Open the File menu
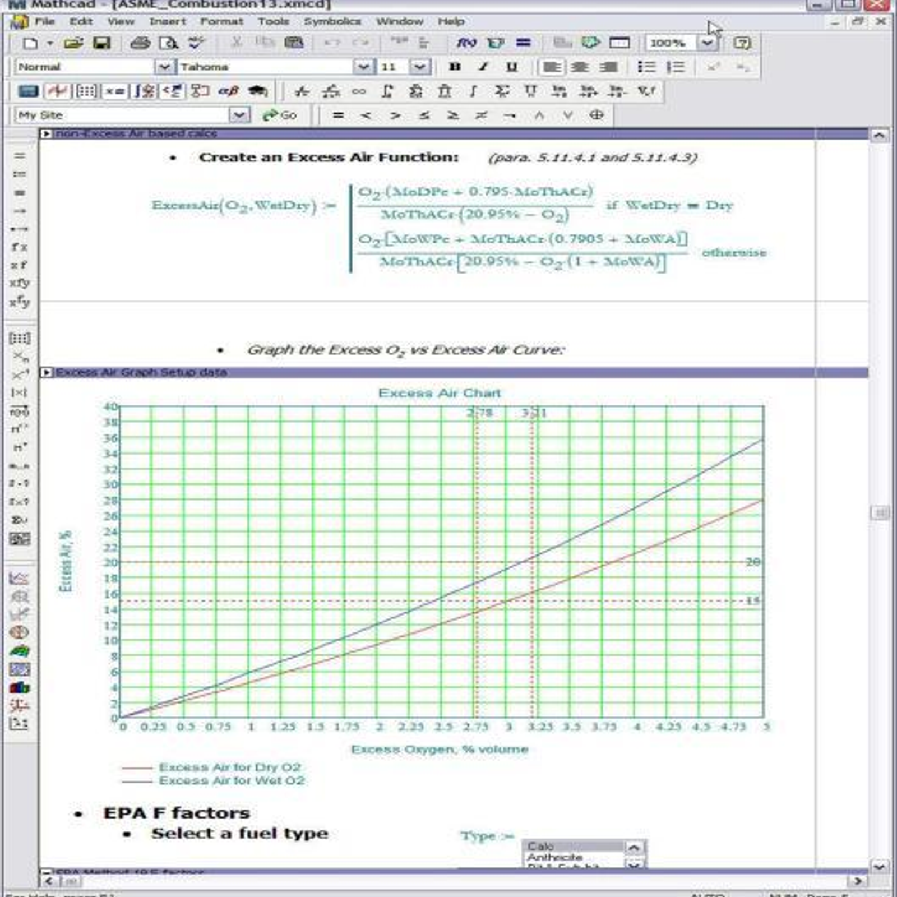This screenshot has width=897, height=897. 45,21
